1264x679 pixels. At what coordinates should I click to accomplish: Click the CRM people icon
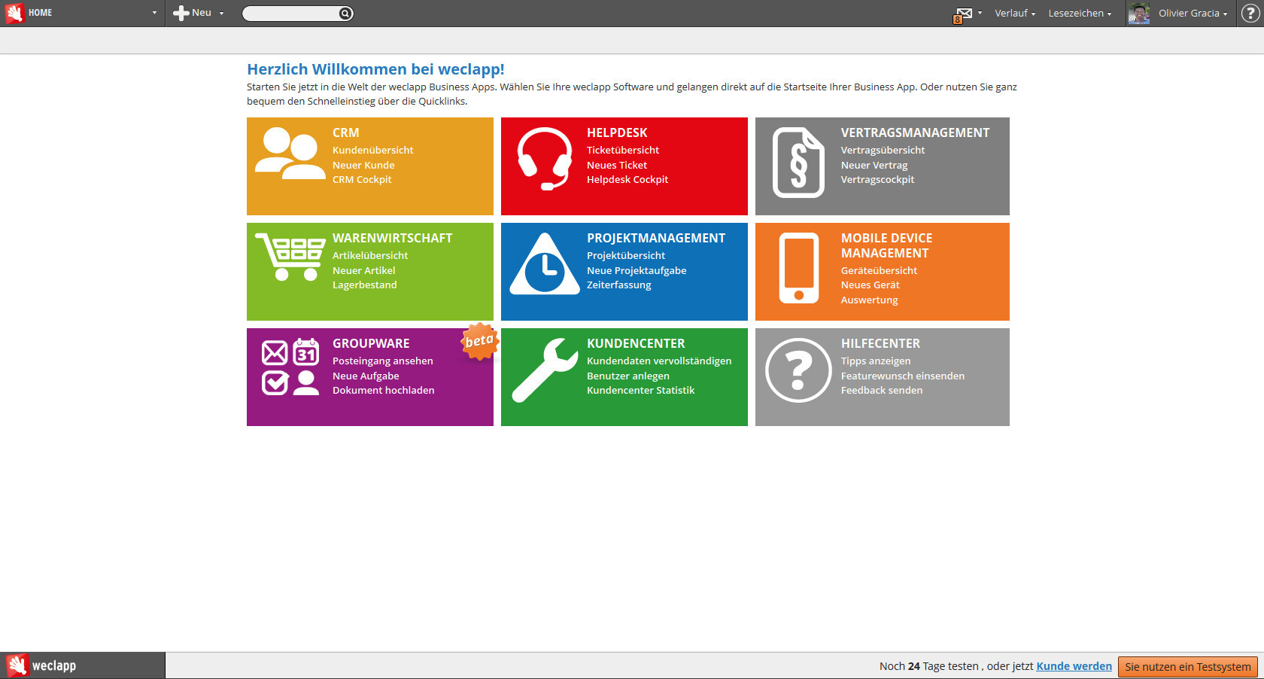pyautogui.click(x=290, y=154)
